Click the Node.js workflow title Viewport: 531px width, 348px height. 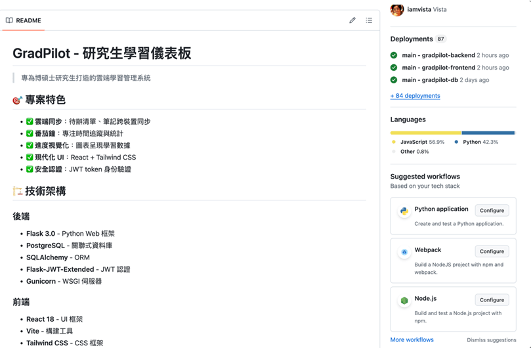click(425, 299)
